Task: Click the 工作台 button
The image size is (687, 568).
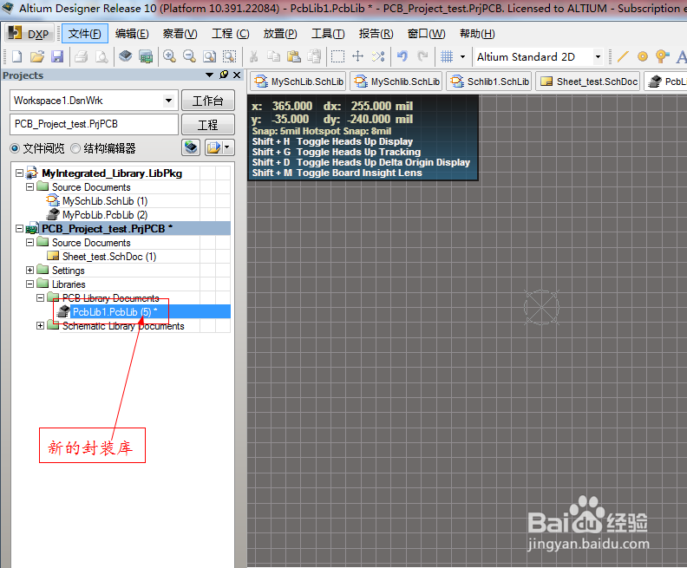Action: [208, 101]
